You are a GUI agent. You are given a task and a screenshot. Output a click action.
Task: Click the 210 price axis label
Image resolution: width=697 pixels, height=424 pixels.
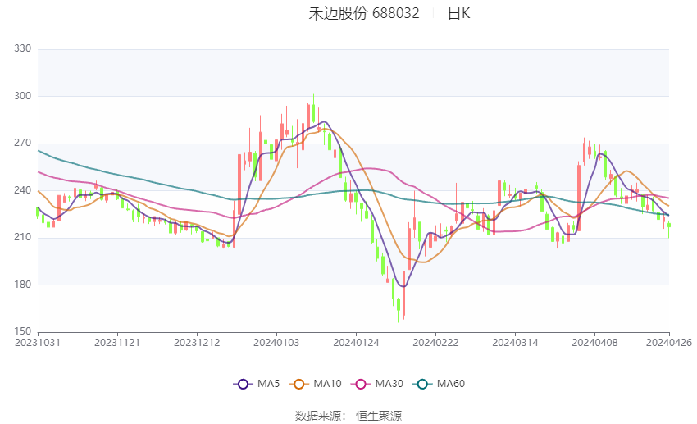pyautogui.click(x=23, y=237)
